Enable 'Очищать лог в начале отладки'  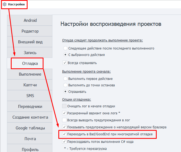[x=64, y=106]
